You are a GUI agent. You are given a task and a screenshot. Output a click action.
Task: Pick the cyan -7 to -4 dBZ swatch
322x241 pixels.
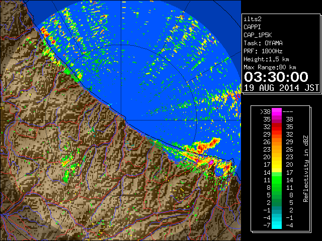pyautogui.click(x=277, y=225)
